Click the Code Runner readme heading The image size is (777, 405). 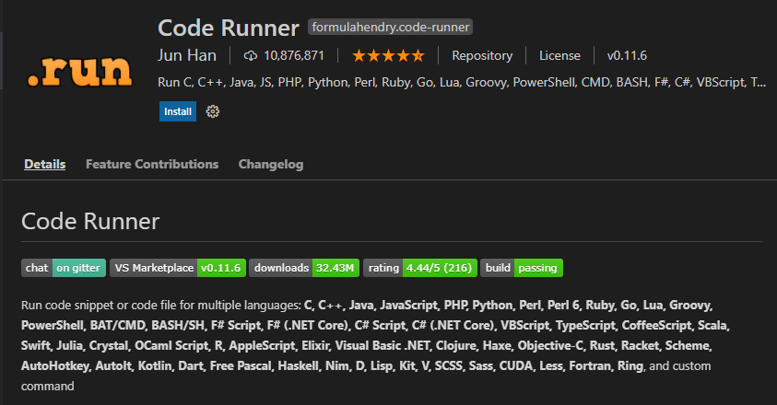(90, 221)
